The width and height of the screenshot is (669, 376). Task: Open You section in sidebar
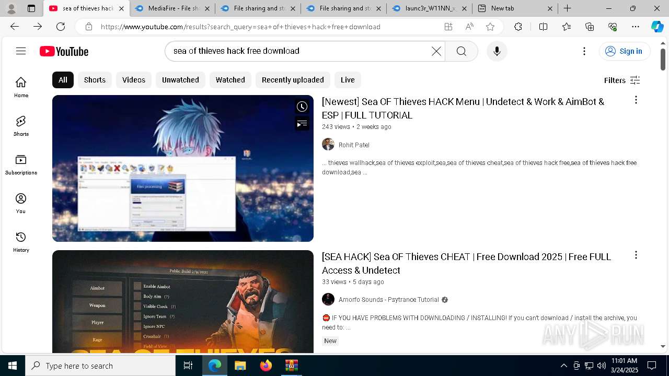(x=21, y=203)
